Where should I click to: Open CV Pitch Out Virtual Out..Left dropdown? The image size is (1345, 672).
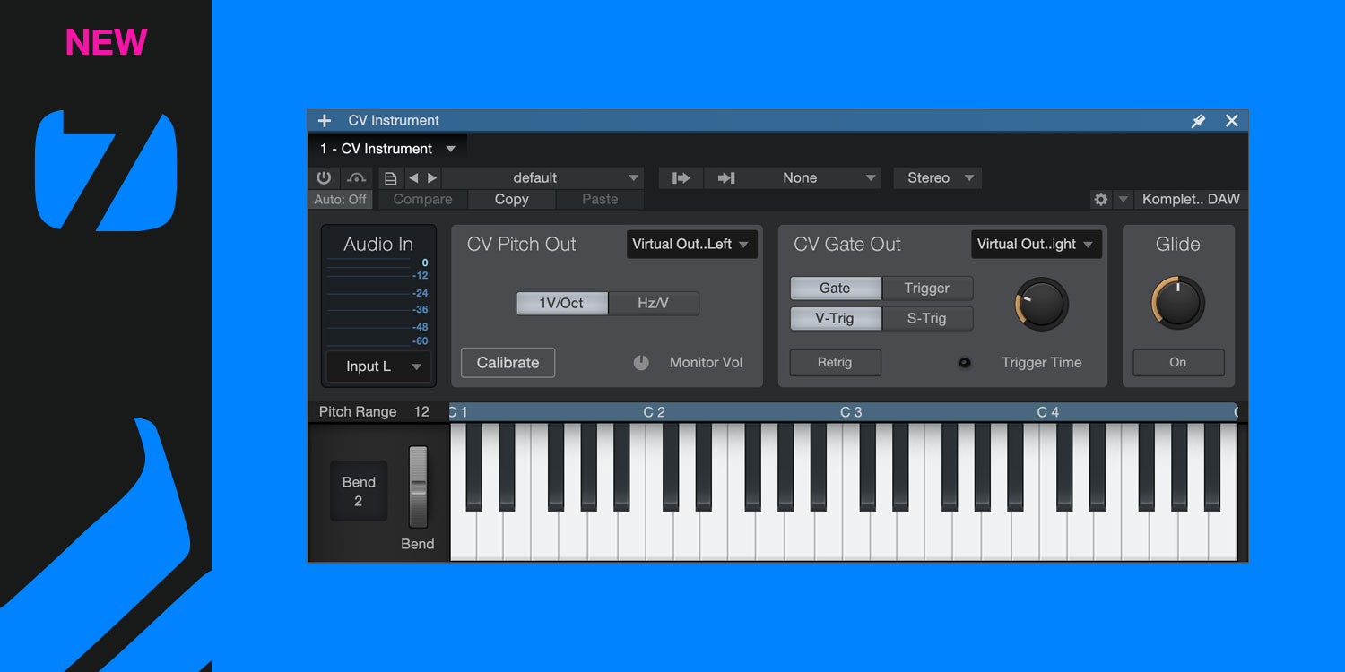click(x=692, y=244)
